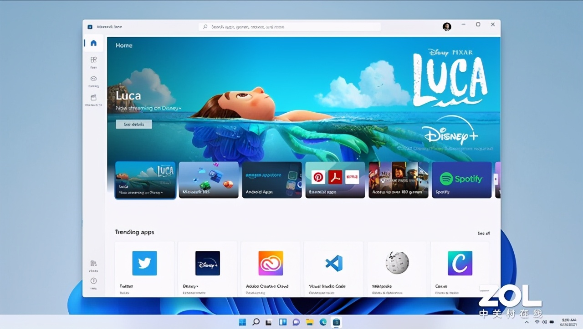Open the Search field at the top

(x=289, y=26)
